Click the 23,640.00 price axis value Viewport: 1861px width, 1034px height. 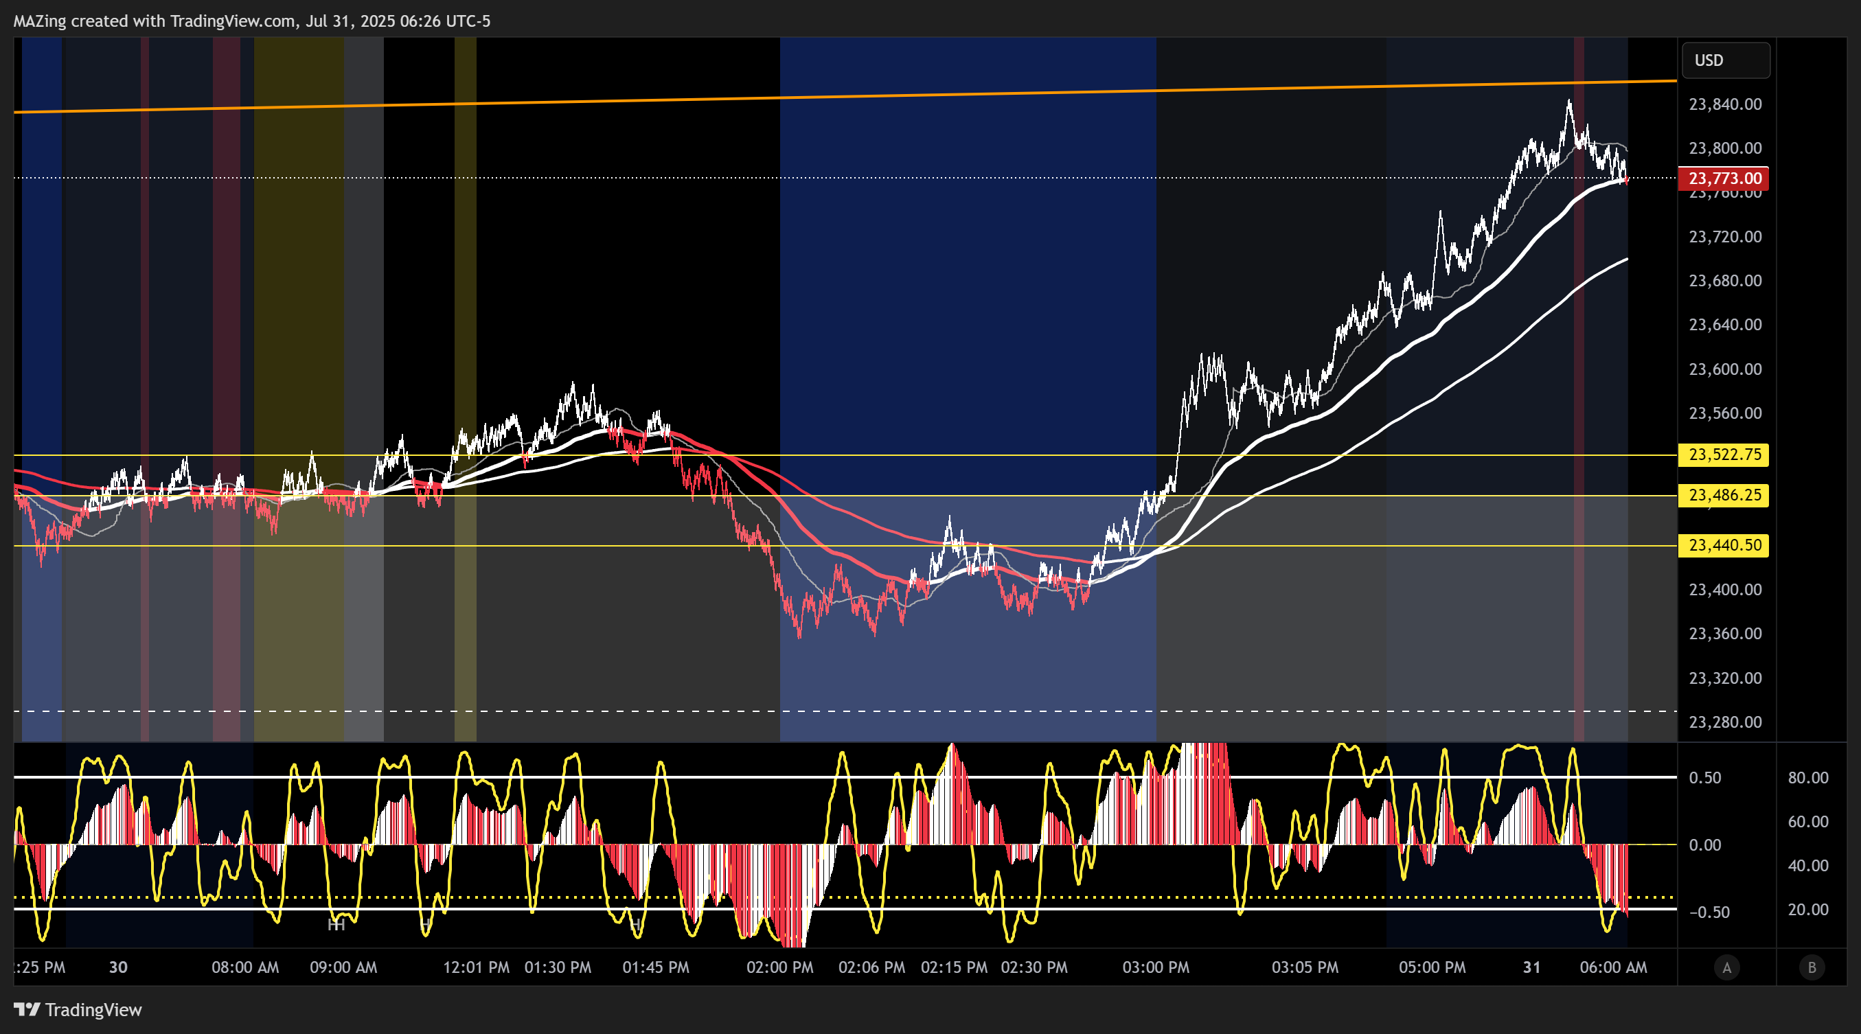pyautogui.click(x=1725, y=325)
